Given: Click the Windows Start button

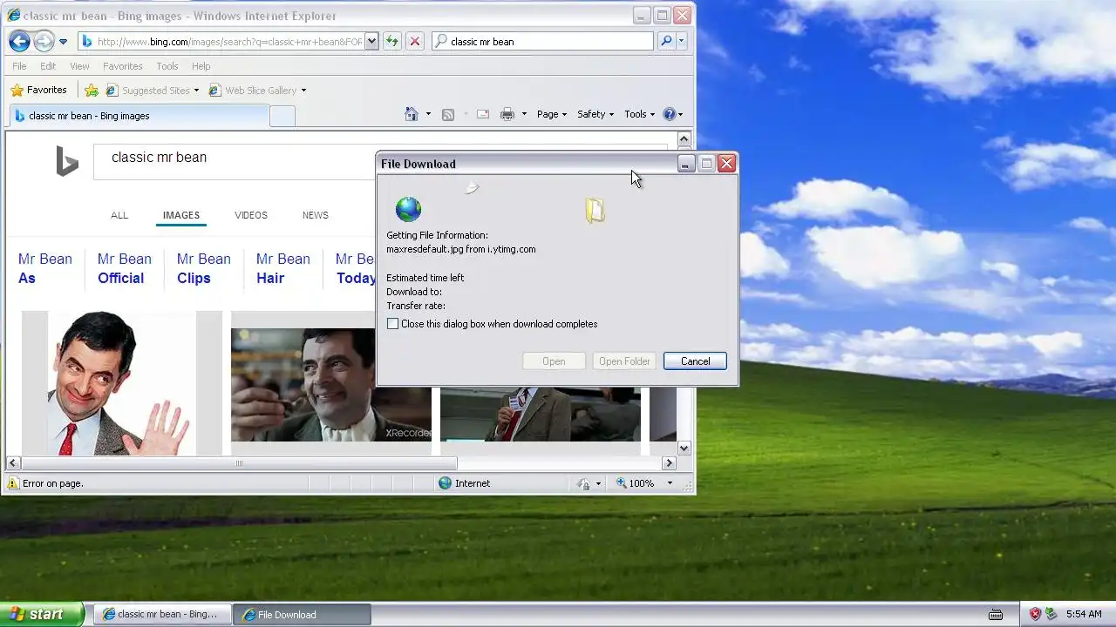Looking at the screenshot, I should click(x=43, y=614).
